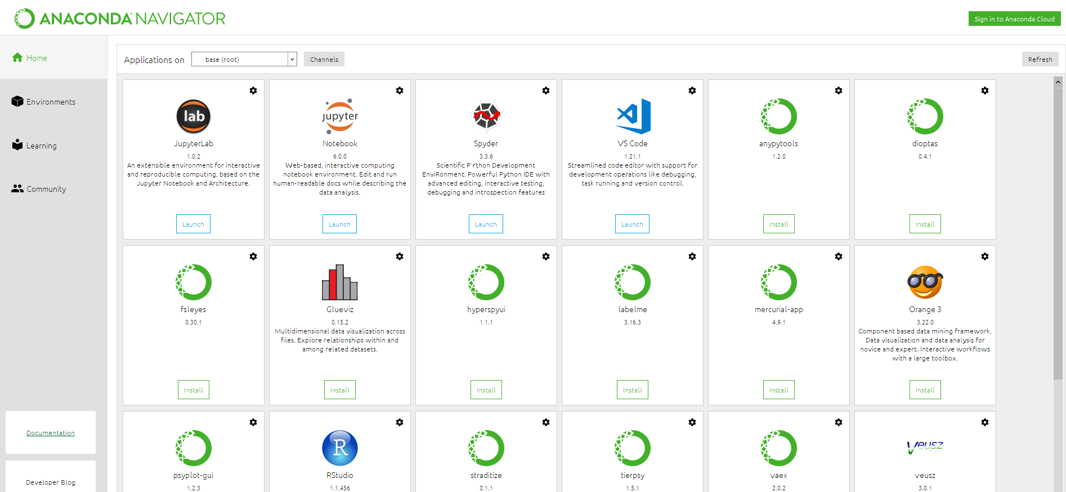This screenshot has width=1066, height=492.
Task: Open settings gear on veusz card
Action: [985, 422]
